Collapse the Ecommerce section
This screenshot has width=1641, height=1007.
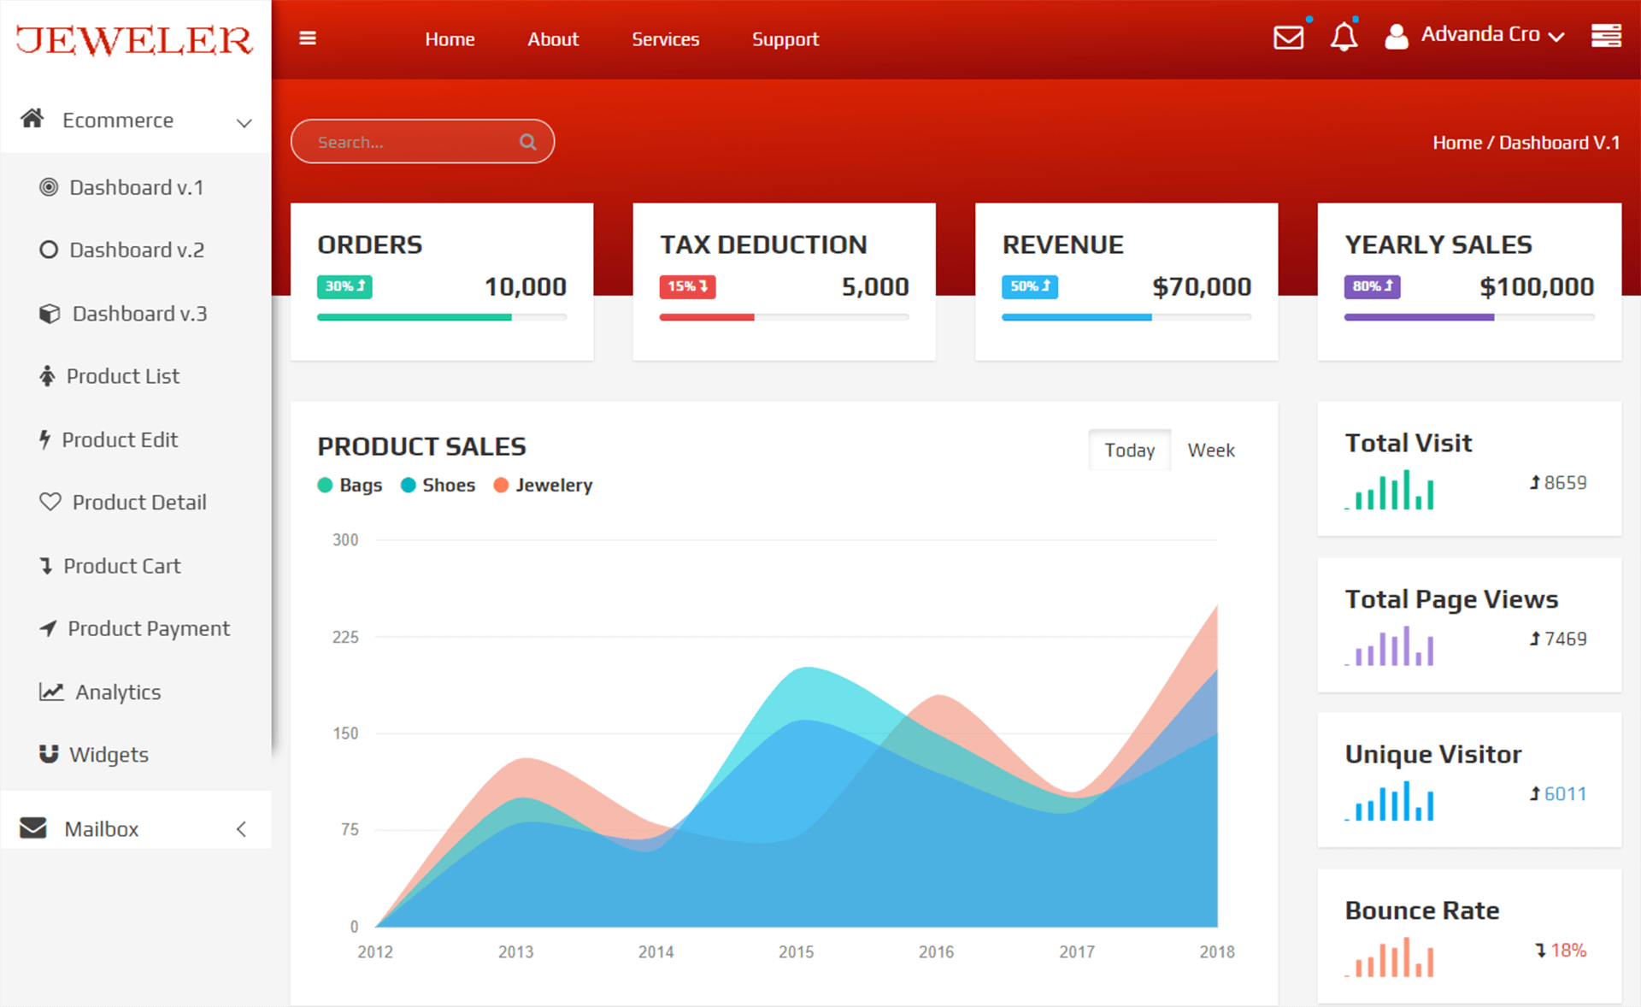click(245, 121)
